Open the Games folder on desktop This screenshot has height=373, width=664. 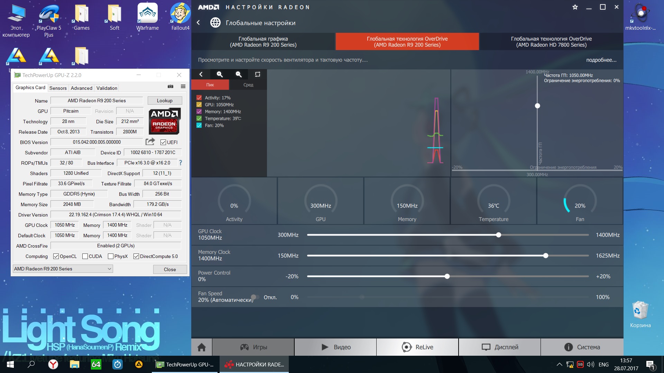point(82,17)
